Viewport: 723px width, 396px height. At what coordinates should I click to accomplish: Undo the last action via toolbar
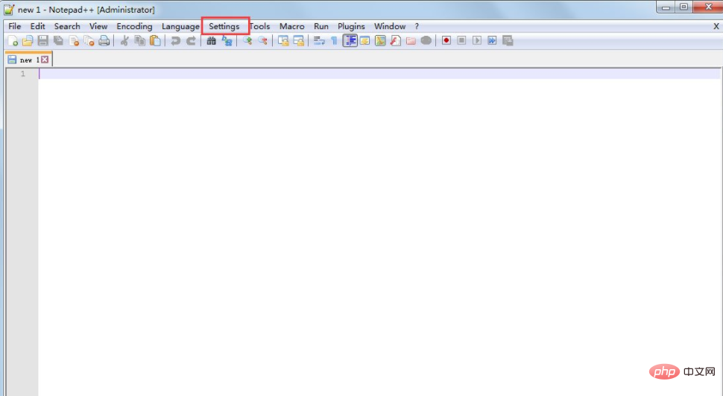pos(175,40)
